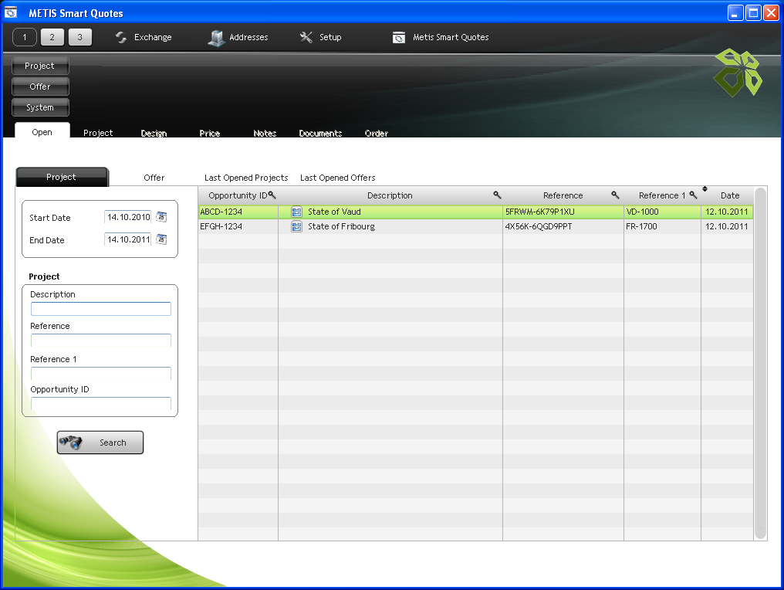Viewport: 784px width, 590px height.
Task: Select toolbar button 3
Action: (80, 37)
